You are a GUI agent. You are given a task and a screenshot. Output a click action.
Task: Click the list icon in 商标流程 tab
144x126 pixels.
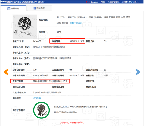click(x=35, y=8)
